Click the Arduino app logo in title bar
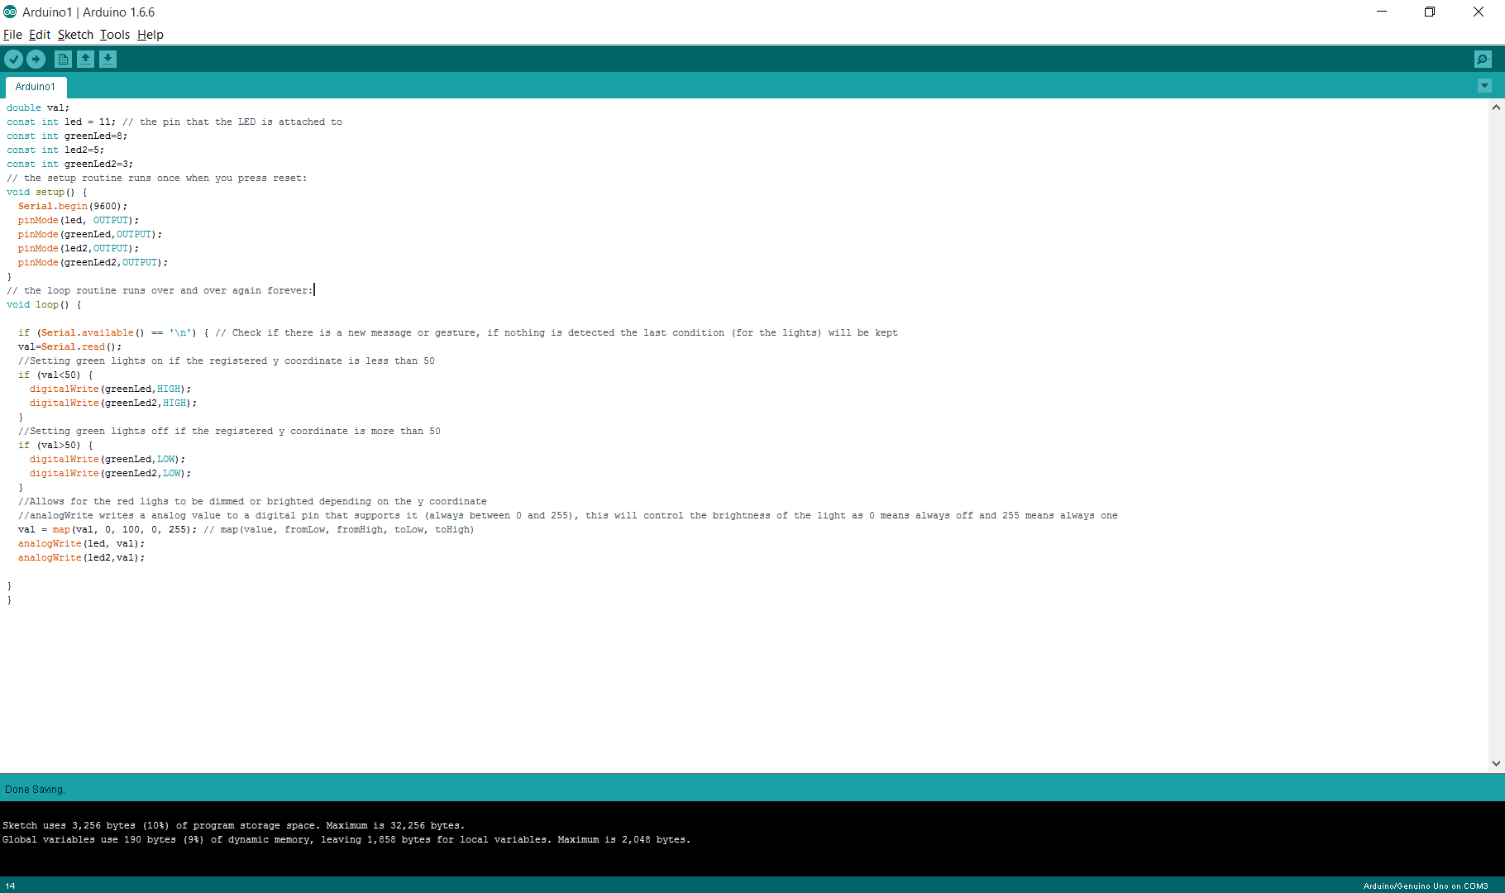1505x893 pixels. tap(10, 12)
